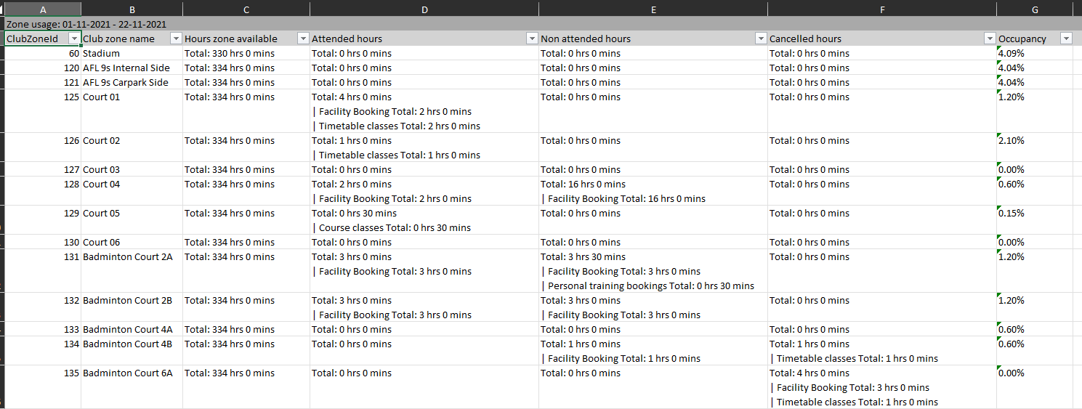The image size is (1082, 409).
Task: Click the Non attended hours filter arrow
Action: [760, 39]
